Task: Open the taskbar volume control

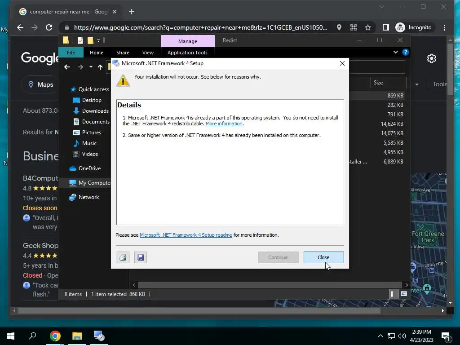Action: click(402, 336)
